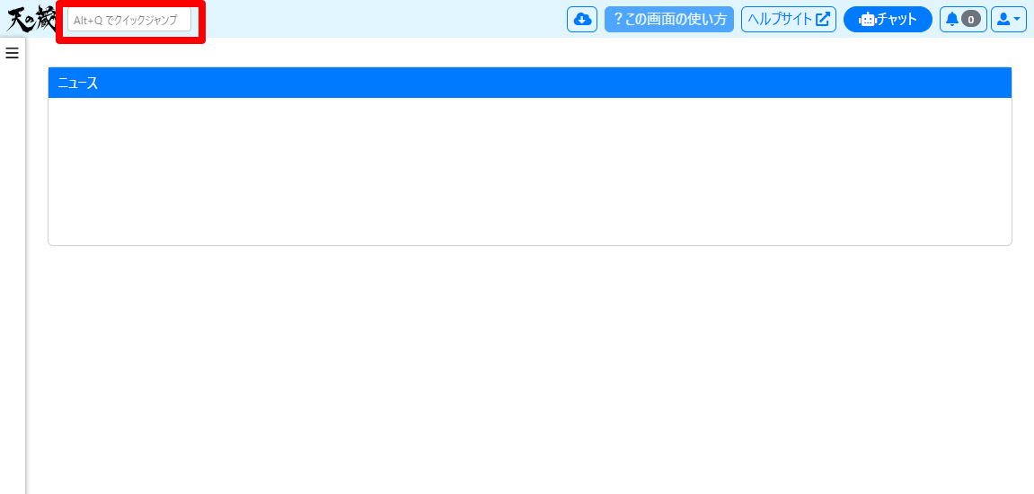Screen dimensions: 1034x494
Task: Click the チャット label text
Action: click(897, 19)
